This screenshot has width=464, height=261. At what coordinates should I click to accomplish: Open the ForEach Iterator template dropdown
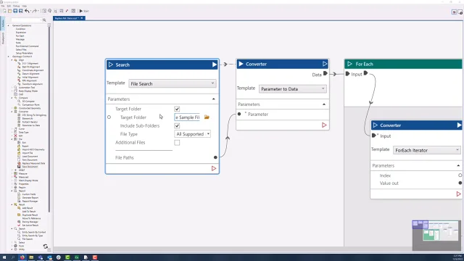(427, 150)
